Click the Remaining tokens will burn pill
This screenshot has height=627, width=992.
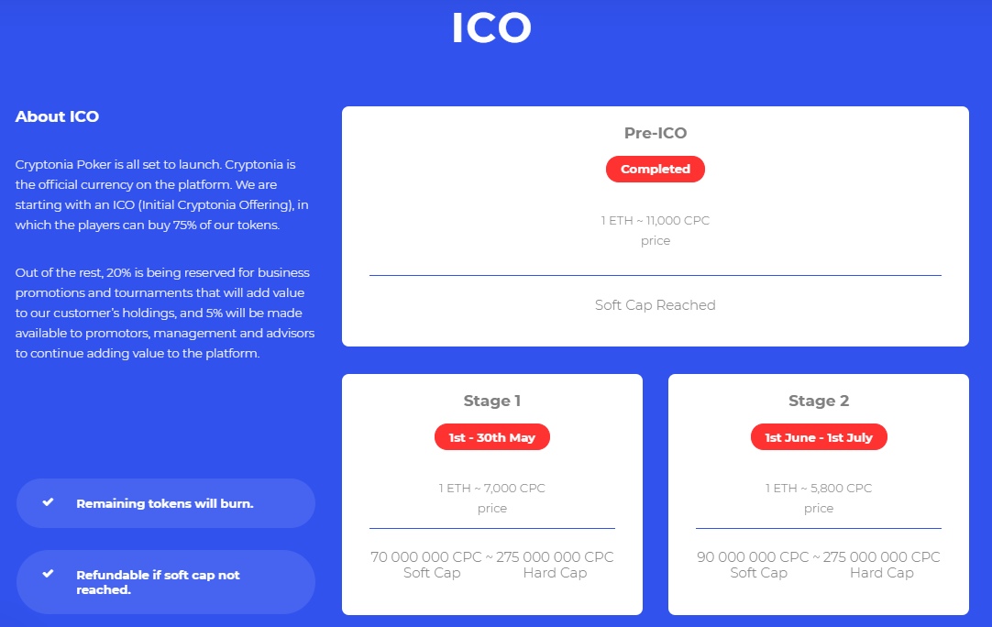165,503
